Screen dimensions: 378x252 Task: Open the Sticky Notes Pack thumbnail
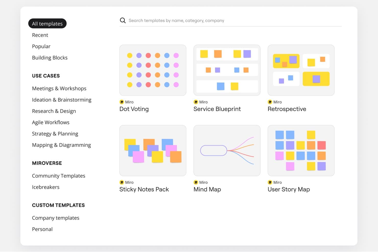(x=153, y=151)
